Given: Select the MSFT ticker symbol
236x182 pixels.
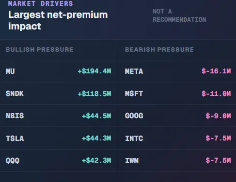Looking at the screenshot, I should coord(134,94).
